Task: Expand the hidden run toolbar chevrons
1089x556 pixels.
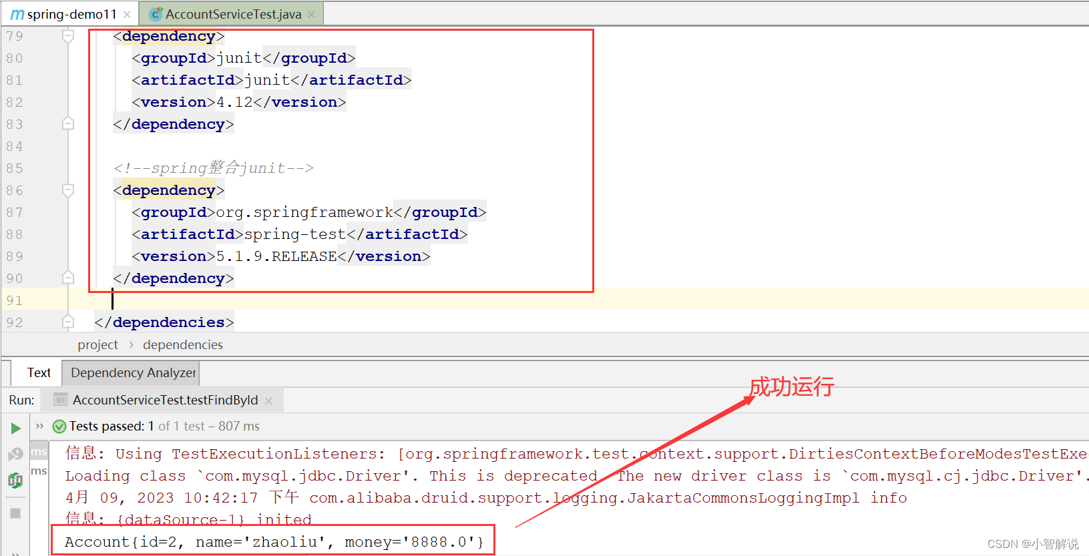Action: coord(39,426)
